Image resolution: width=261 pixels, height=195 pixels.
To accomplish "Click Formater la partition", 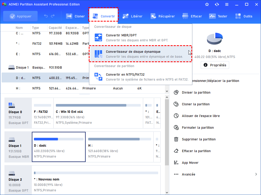I will pyautogui.click(x=198, y=128).
